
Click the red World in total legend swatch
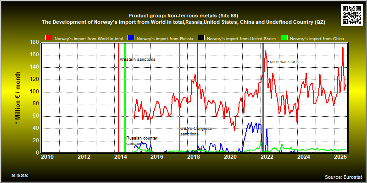click(x=49, y=38)
